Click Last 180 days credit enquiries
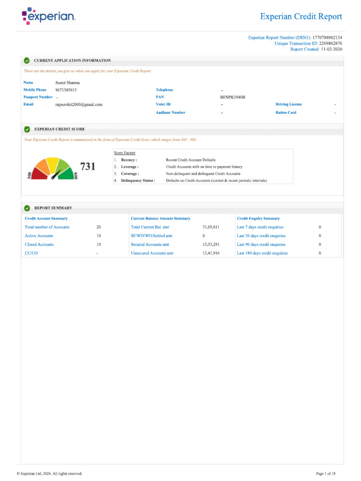 pyautogui.click(x=262, y=253)
